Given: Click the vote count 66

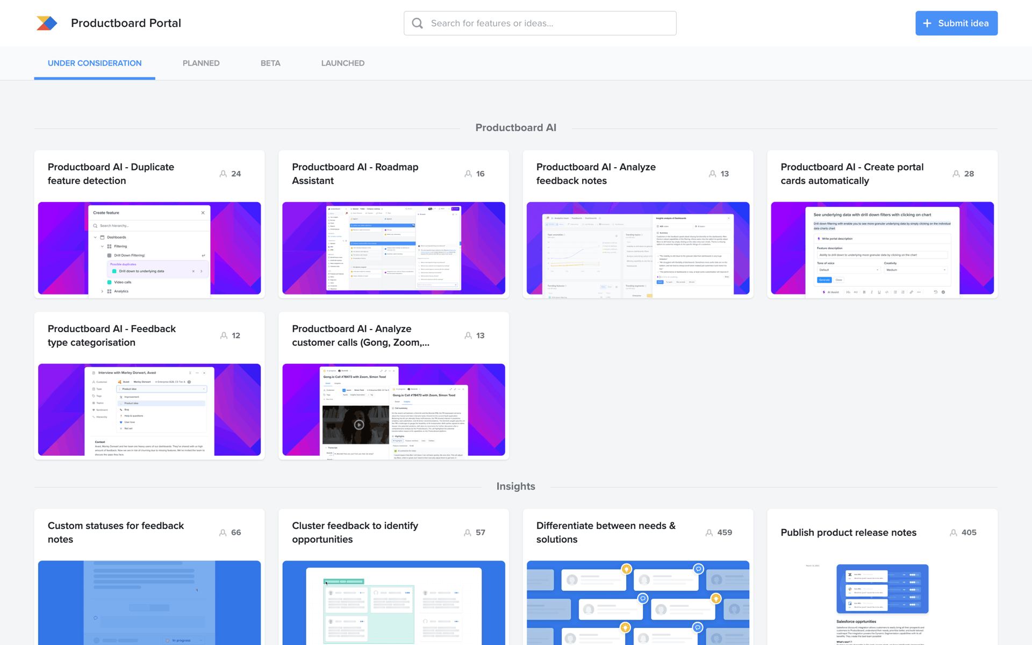Looking at the screenshot, I should click(236, 533).
